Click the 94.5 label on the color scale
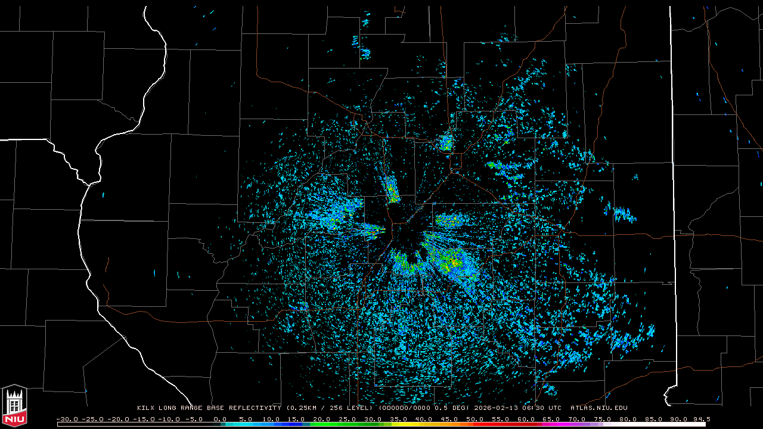 click(700, 419)
